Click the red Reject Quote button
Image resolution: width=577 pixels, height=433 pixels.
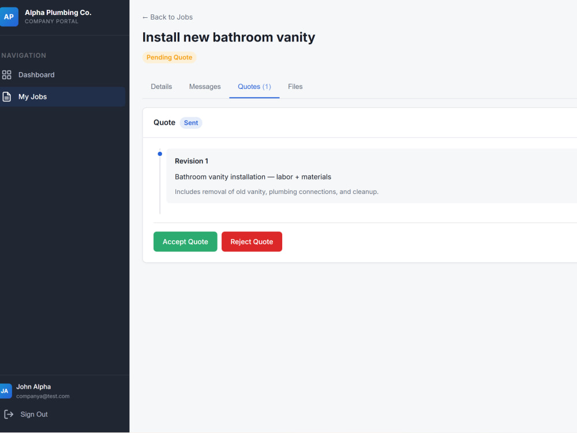pyautogui.click(x=252, y=241)
